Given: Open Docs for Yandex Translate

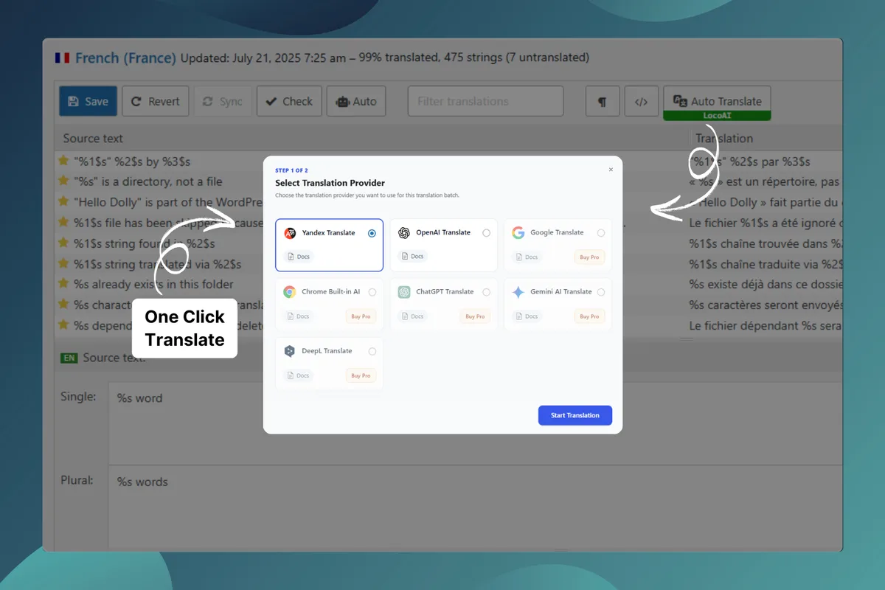Looking at the screenshot, I should click(x=299, y=257).
